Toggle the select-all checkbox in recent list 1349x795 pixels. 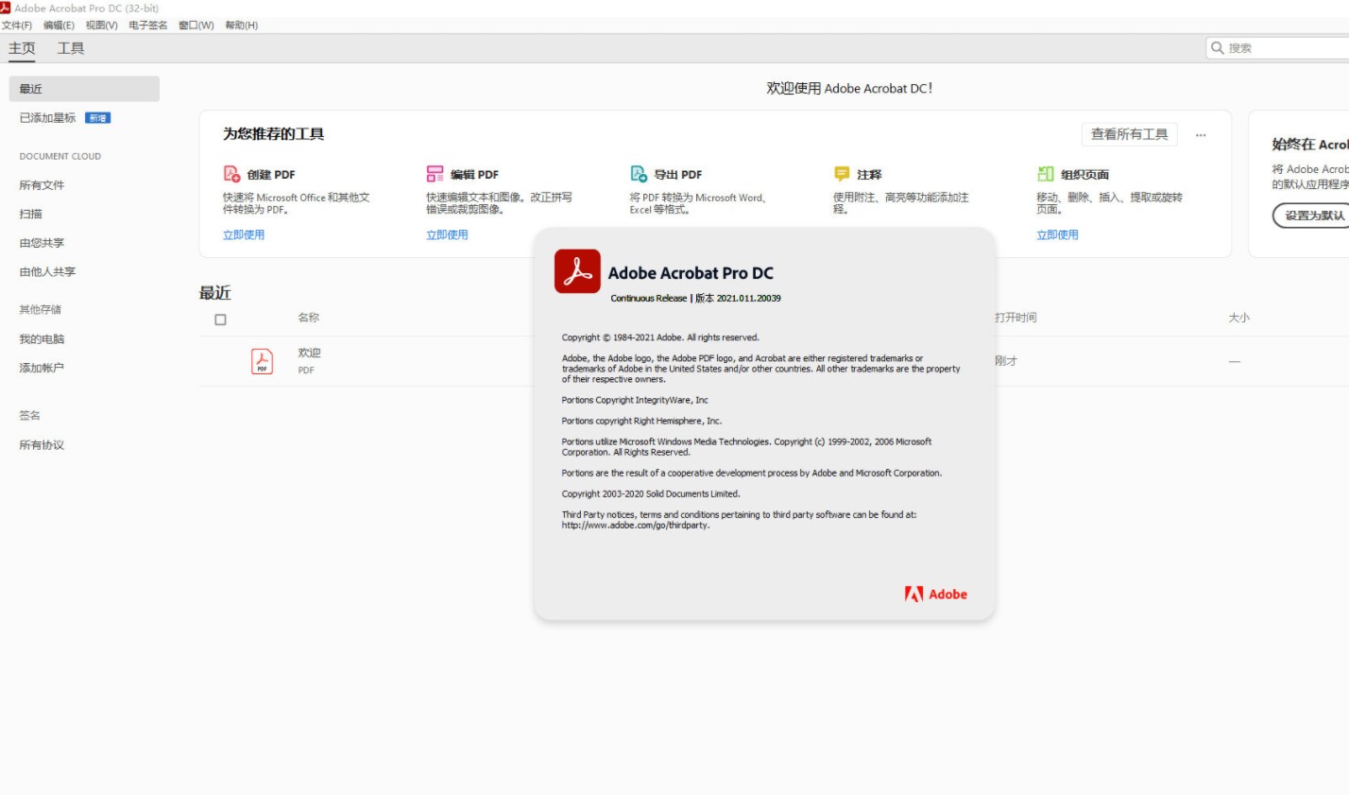click(220, 320)
